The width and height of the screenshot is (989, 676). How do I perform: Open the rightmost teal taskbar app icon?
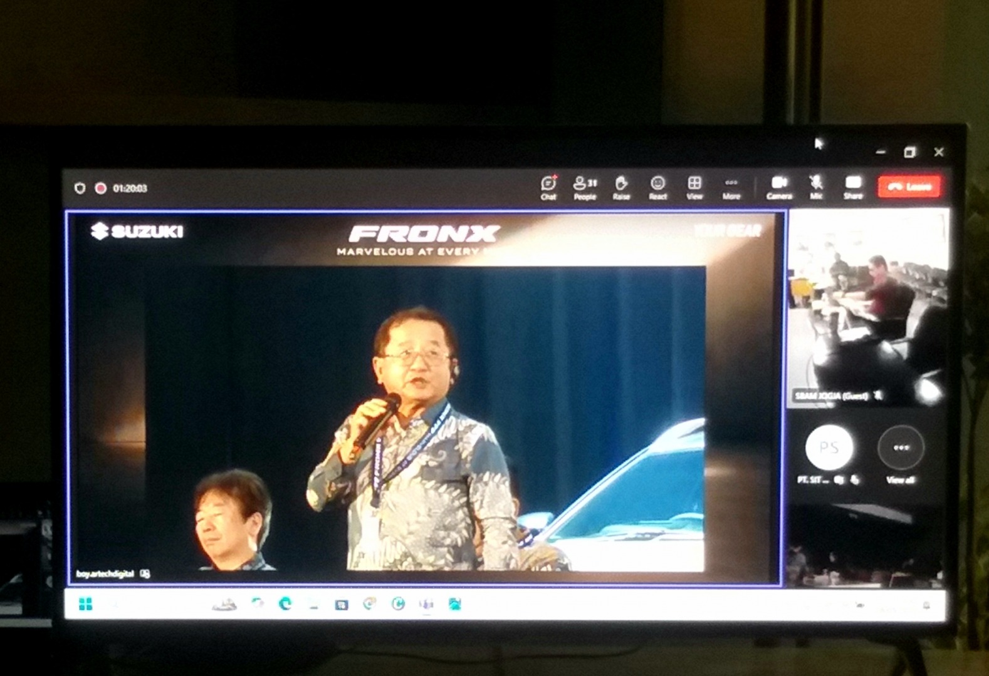[x=455, y=604]
